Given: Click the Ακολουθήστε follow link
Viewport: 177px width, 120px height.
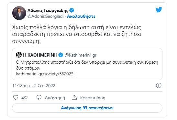Looking at the screenshot, I should 81,16.
